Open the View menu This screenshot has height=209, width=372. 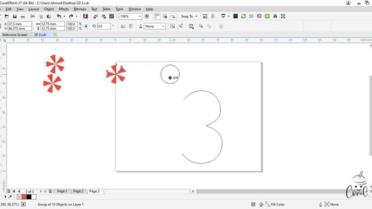20,9
